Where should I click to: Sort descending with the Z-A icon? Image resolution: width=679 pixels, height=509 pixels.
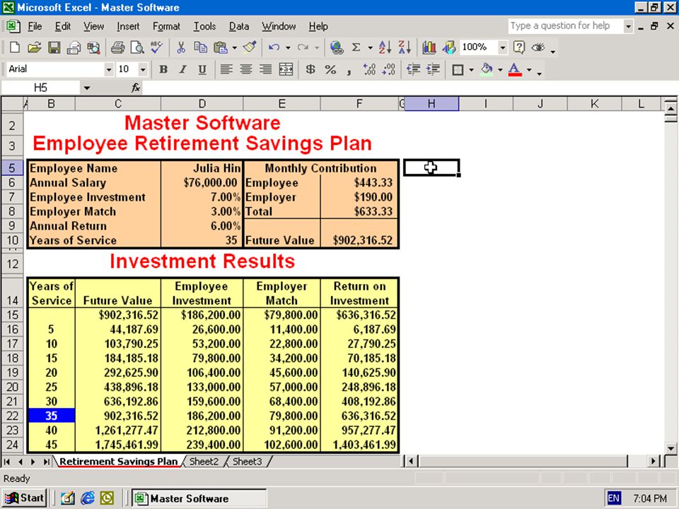point(405,47)
